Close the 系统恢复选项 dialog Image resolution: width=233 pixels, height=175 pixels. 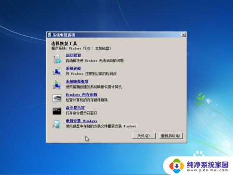tap(183, 35)
